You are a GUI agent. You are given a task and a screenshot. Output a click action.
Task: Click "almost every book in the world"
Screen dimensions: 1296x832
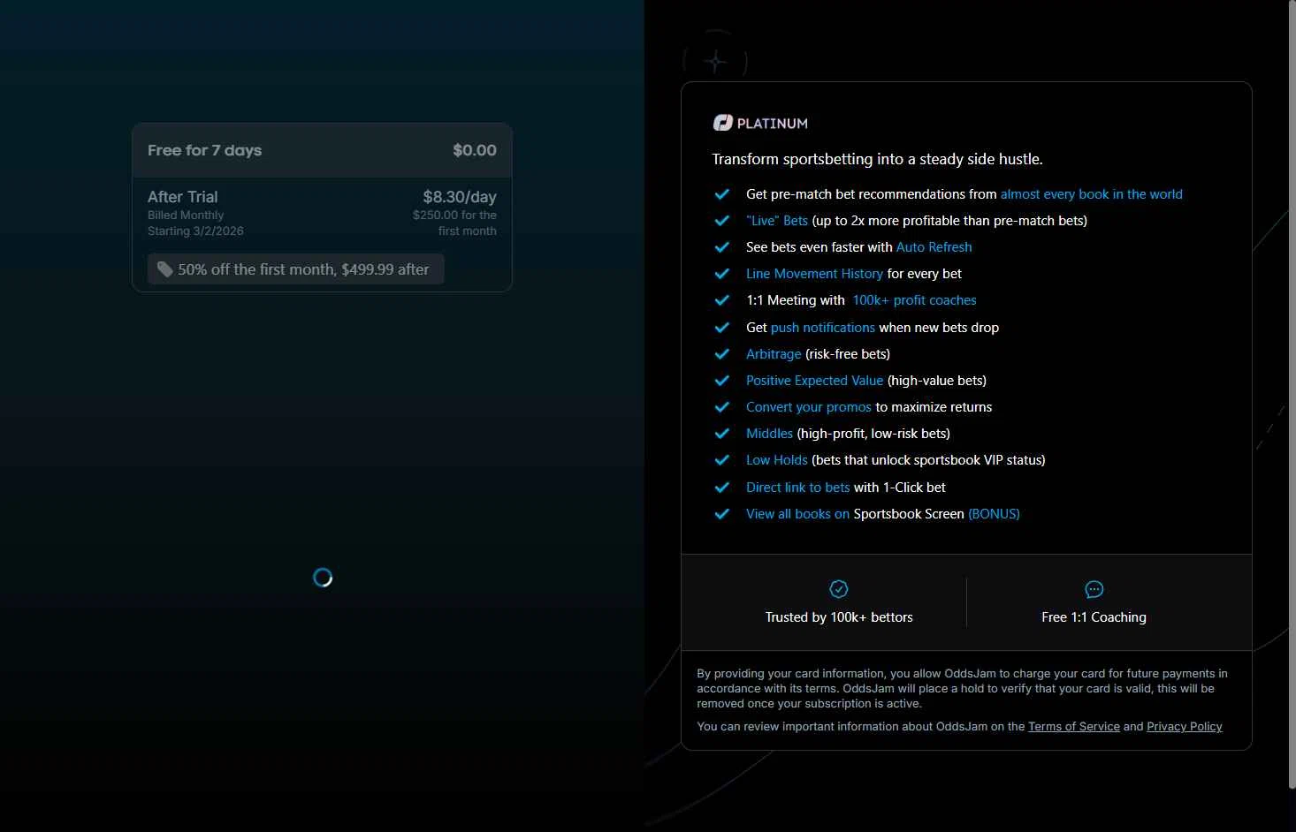[1091, 194]
